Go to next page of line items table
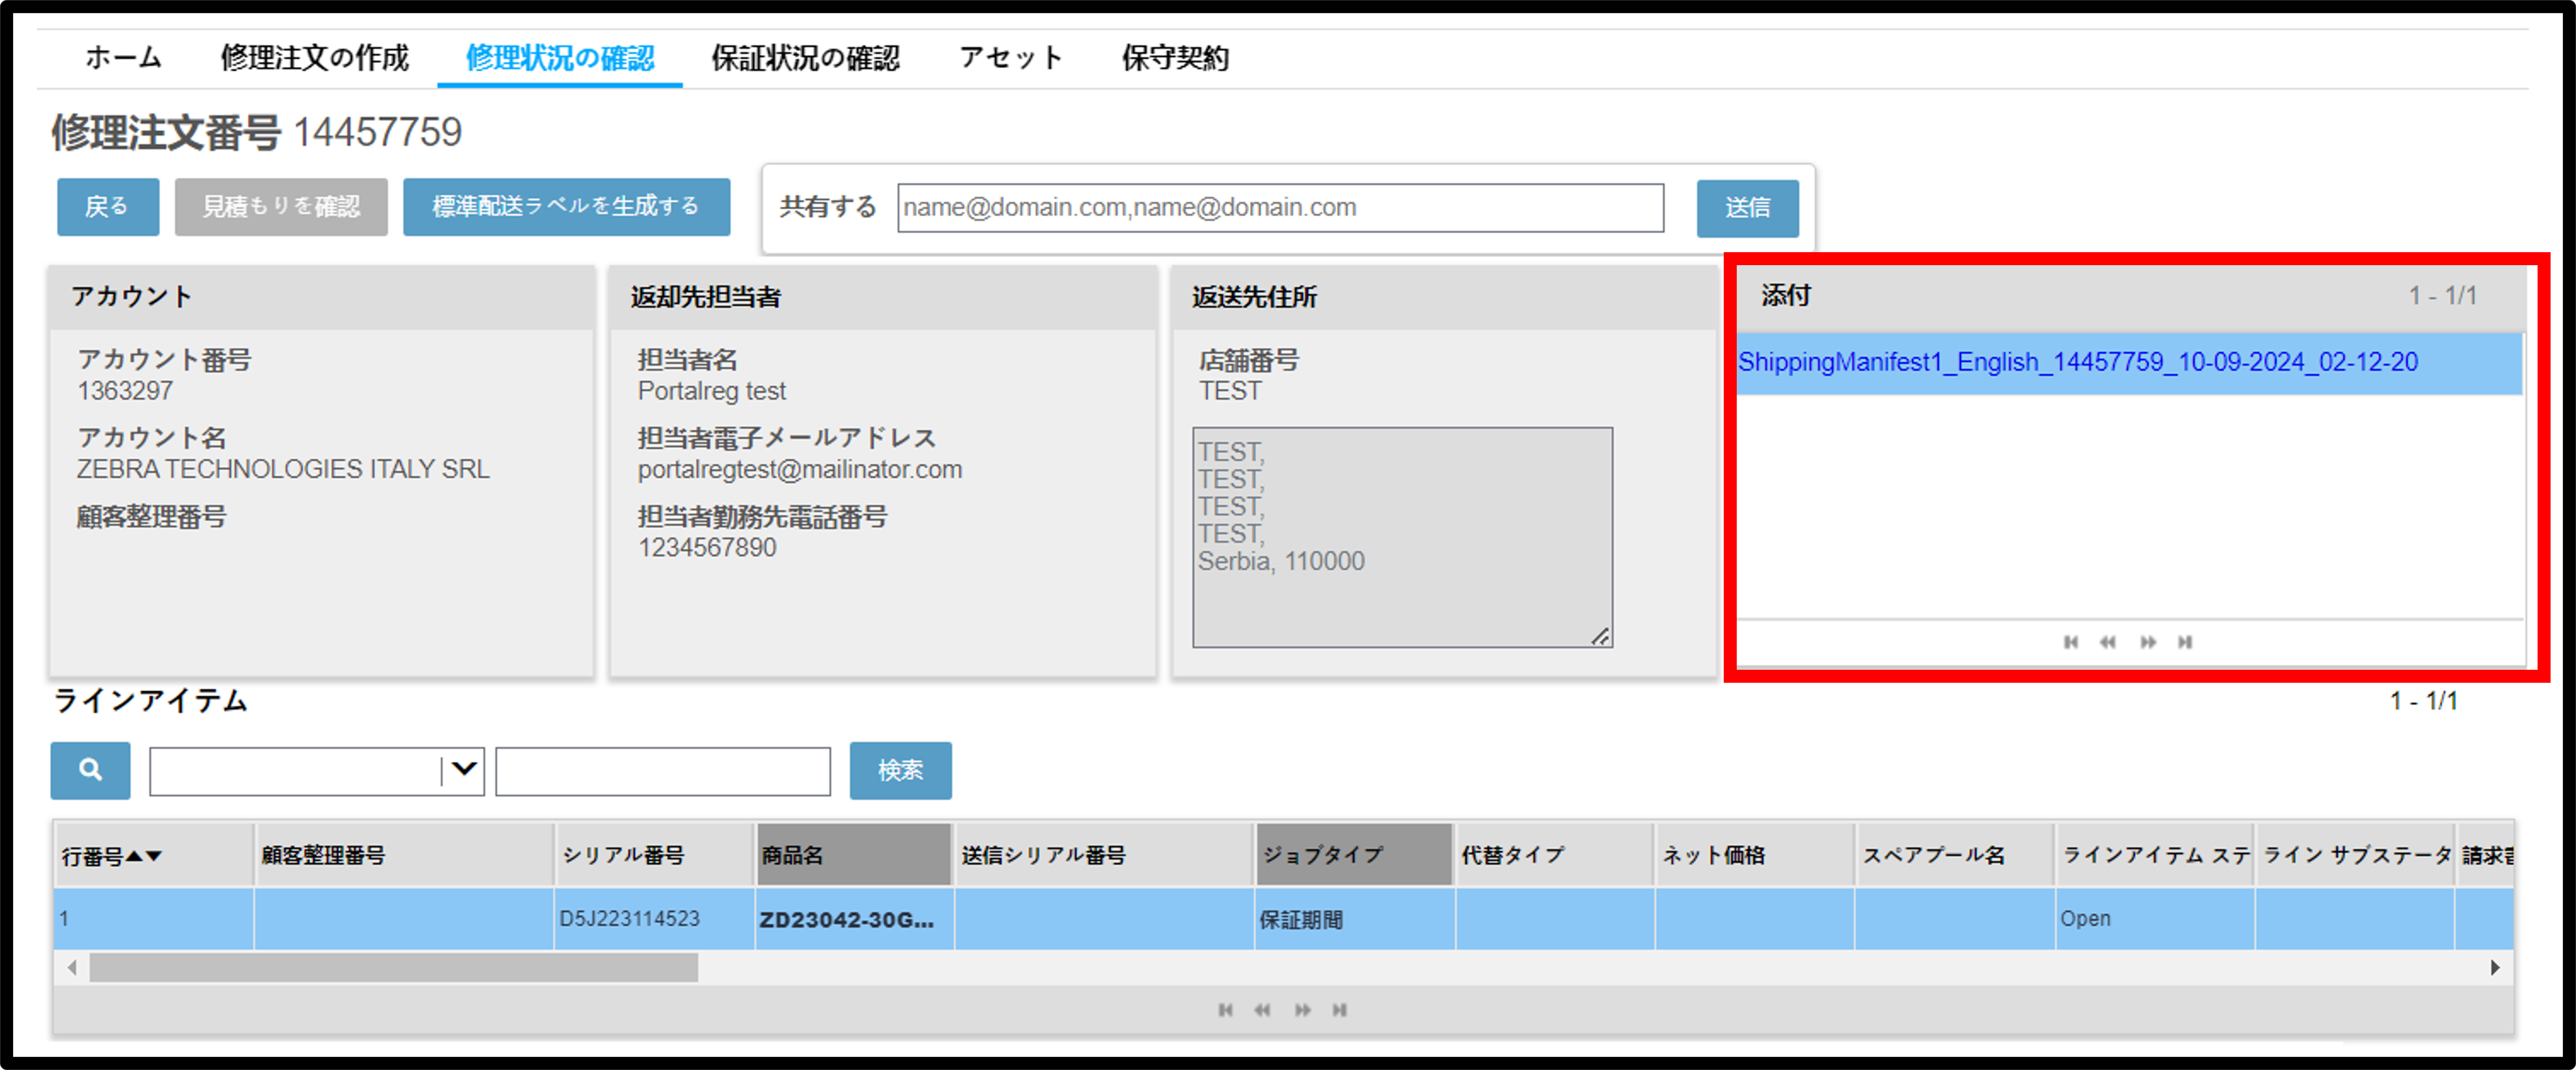 (x=1302, y=1010)
